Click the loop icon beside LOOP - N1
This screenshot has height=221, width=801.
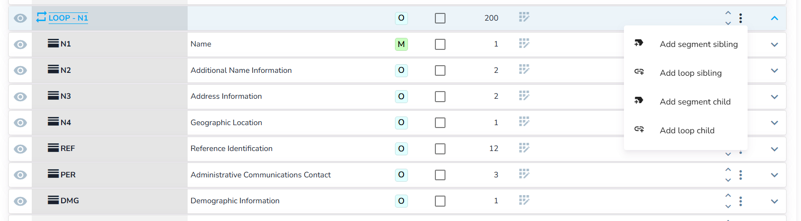pyautogui.click(x=41, y=17)
